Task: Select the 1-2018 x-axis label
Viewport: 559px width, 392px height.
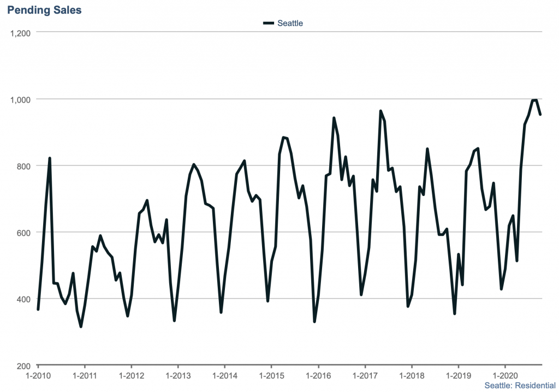Action: tap(411, 376)
